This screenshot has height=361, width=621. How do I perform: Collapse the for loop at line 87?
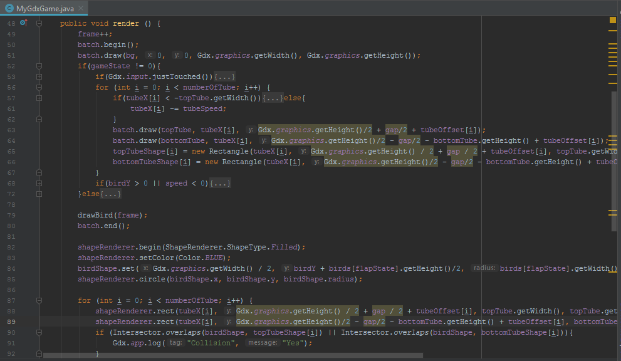[39, 301]
